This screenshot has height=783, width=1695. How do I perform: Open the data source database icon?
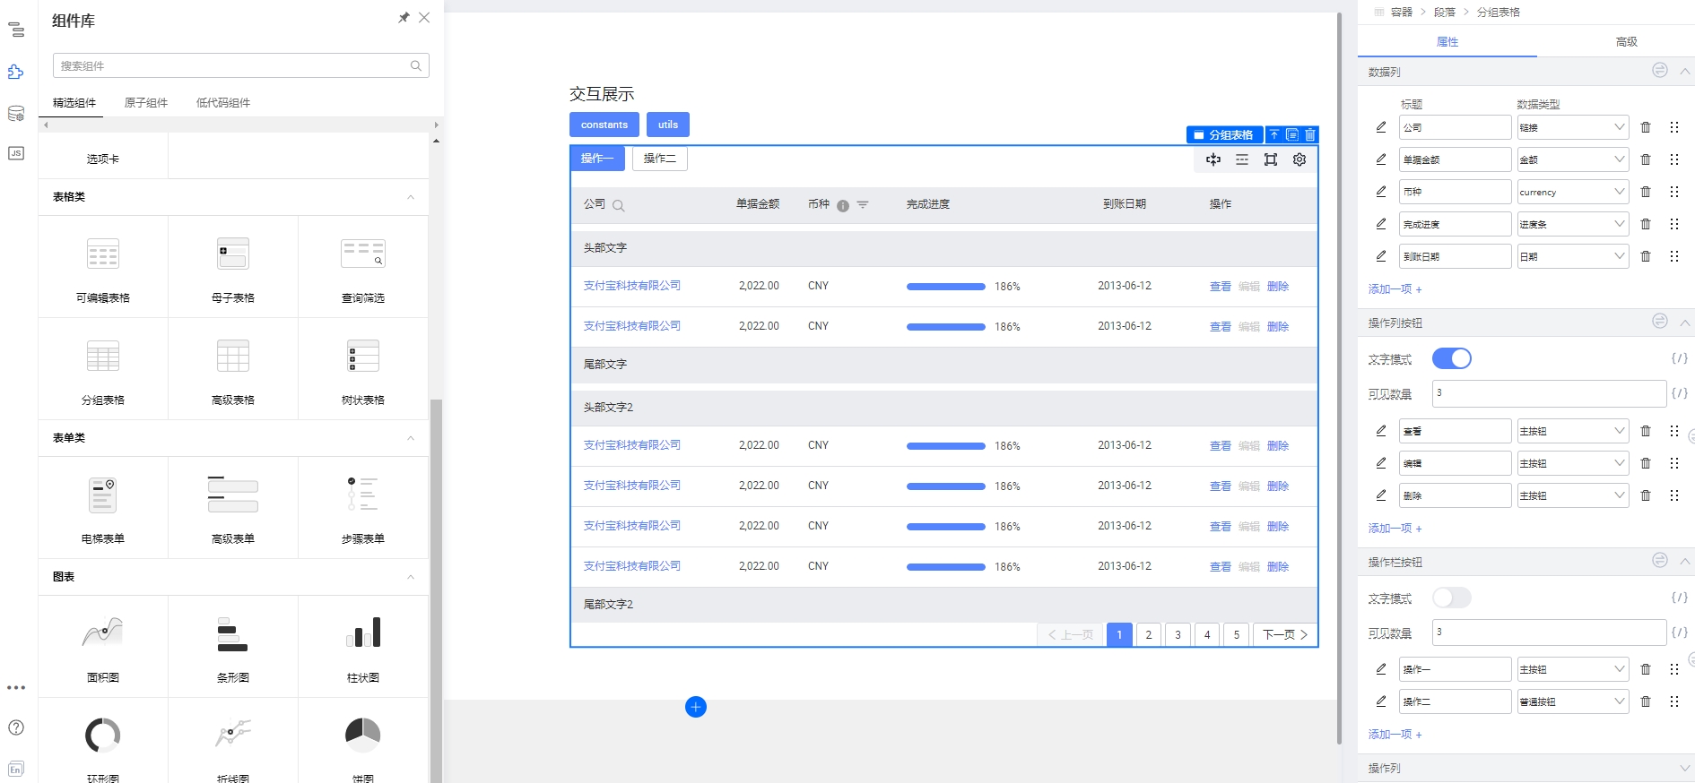tap(16, 114)
